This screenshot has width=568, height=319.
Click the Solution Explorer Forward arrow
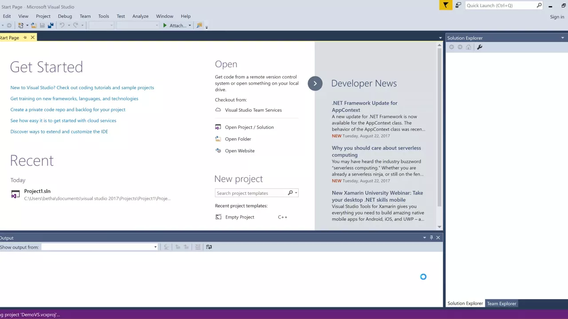tap(460, 47)
